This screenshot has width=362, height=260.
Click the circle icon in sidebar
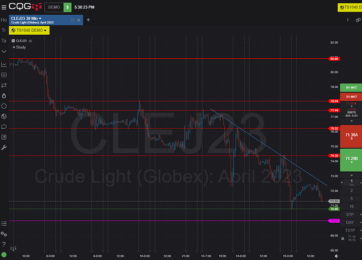(4, 106)
